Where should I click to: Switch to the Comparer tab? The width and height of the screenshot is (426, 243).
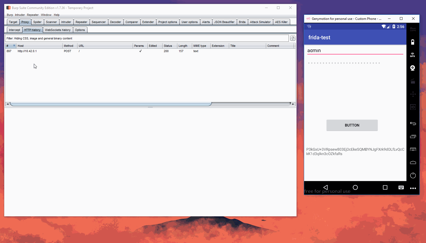click(132, 22)
